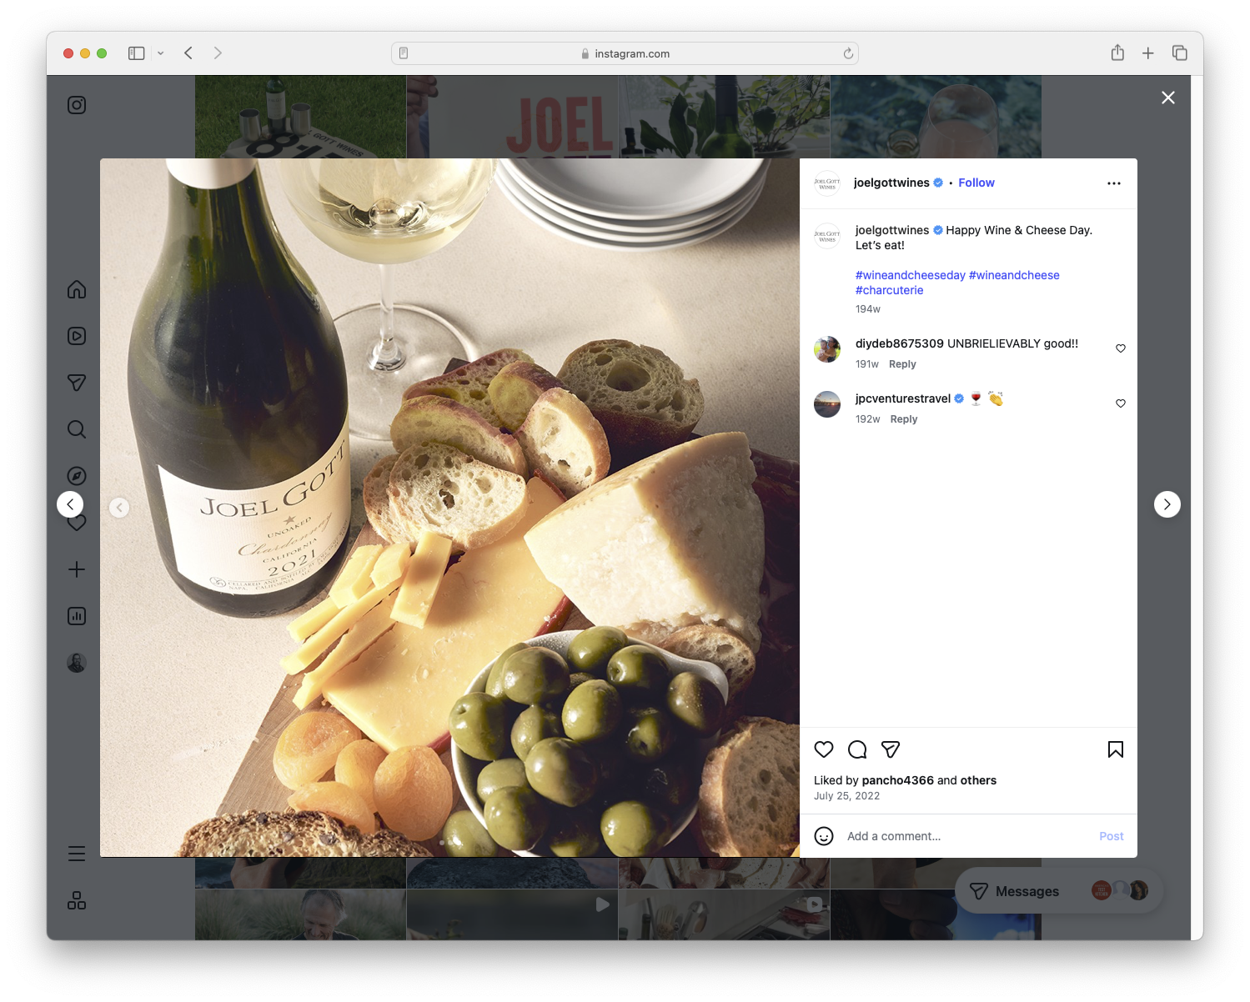This screenshot has height=1002, width=1250.
Task: Open jpcventurestravel's profile
Action: pyautogui.click(x=903, y=398)
